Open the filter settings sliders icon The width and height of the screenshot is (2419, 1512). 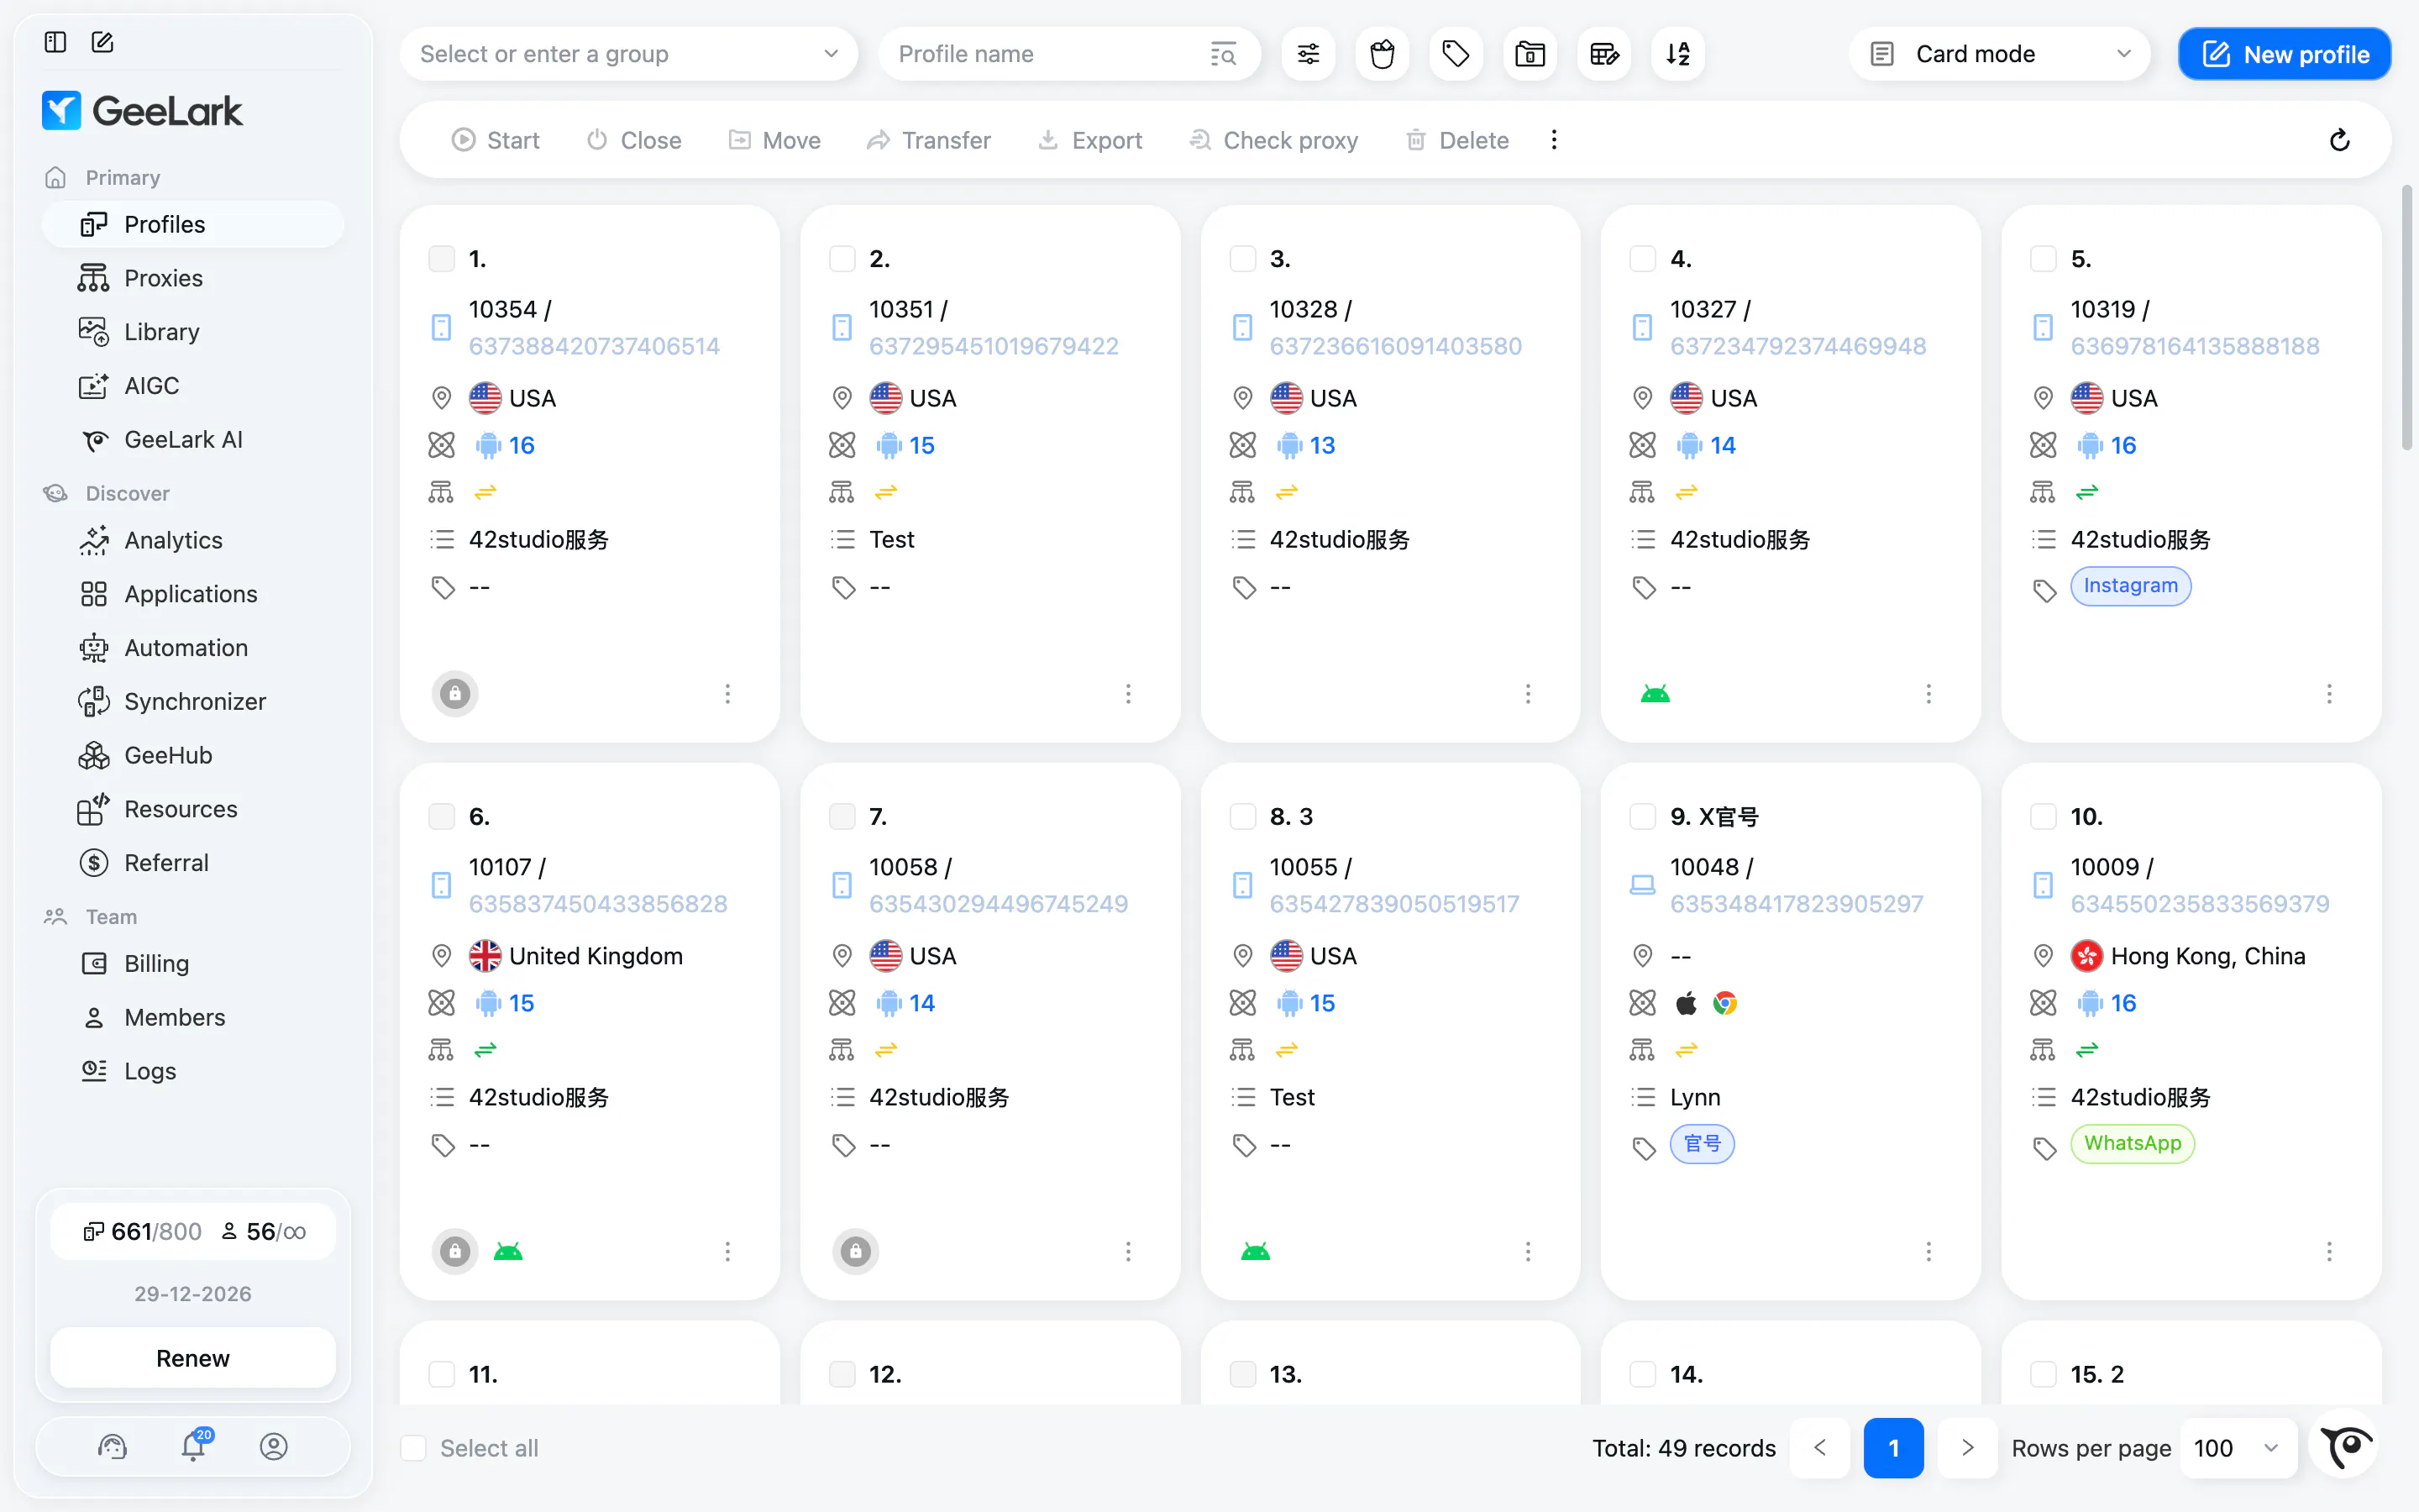click(1309, 54)
